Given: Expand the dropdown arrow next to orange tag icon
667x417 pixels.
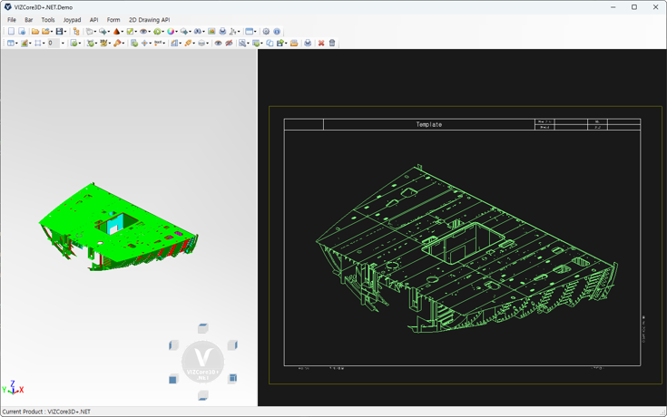Looking at the screenshot, I should (x=193, y=44).
